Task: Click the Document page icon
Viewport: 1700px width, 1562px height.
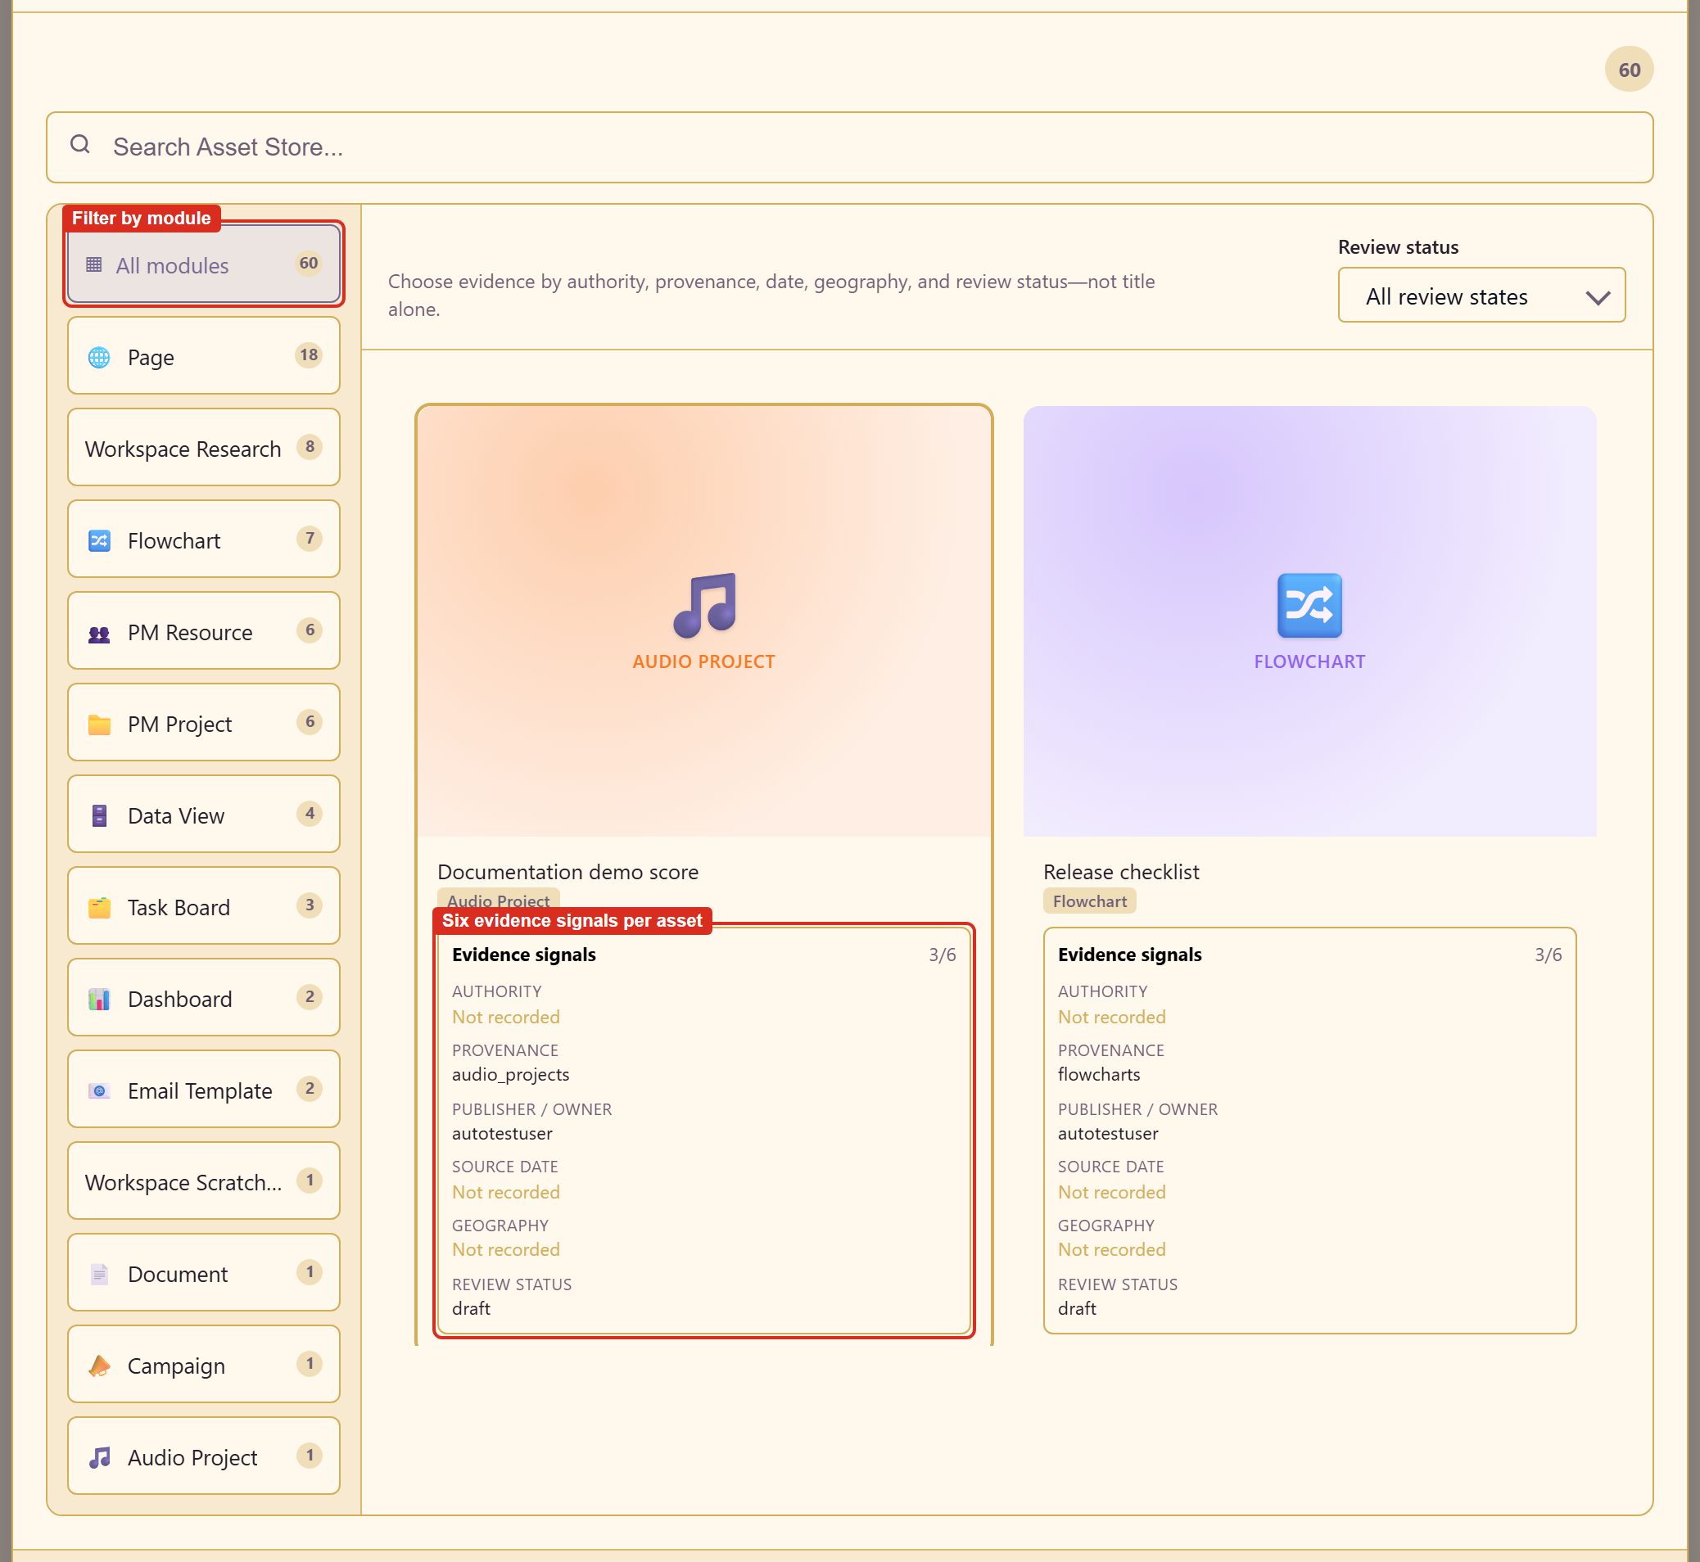Action: tap(99, 1274)
